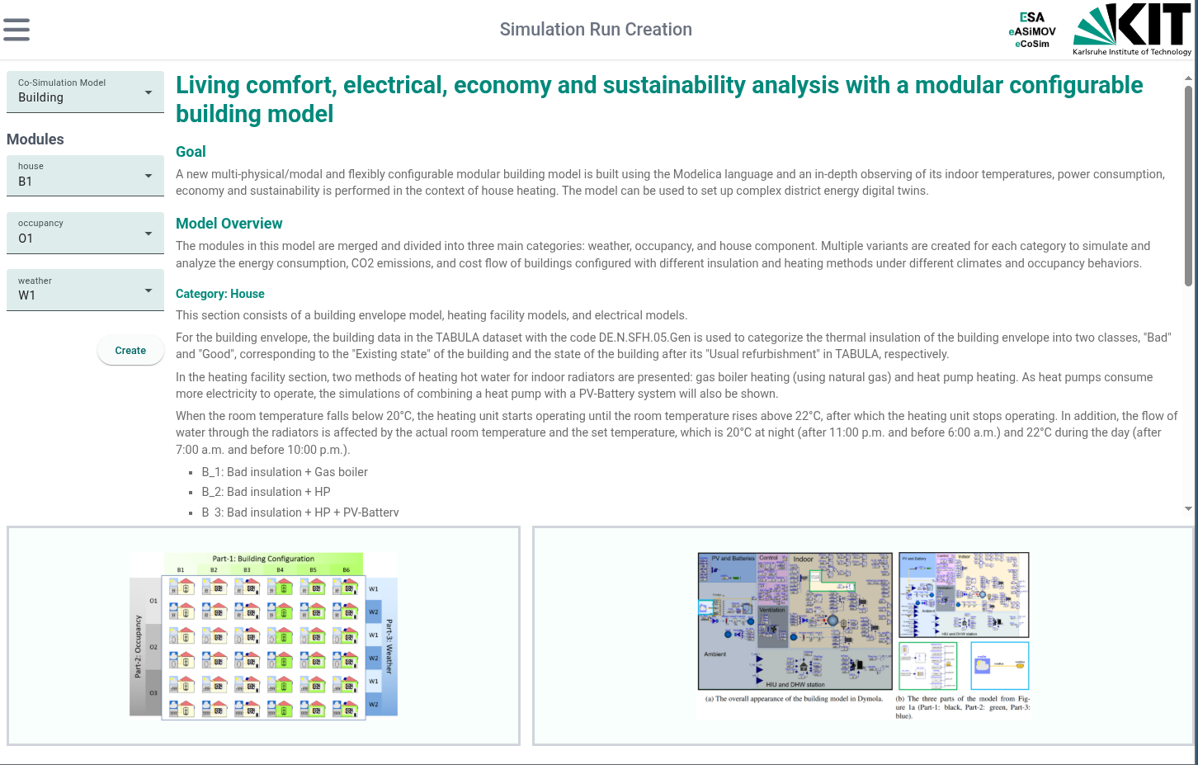Click the ESA eASiMOV eCoSim logo
The height and width of the screenshot is (765, 1198).
[1032, 31]
